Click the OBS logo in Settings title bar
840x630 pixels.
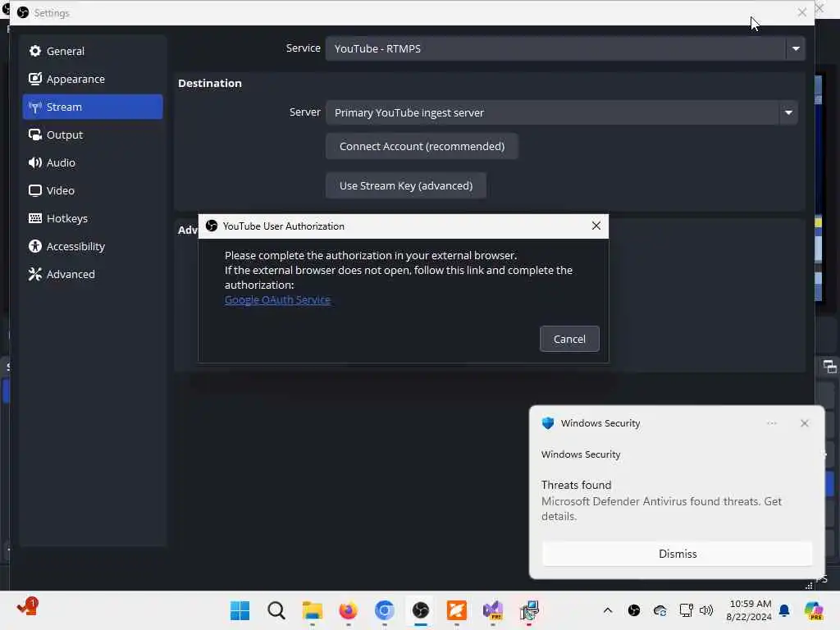coord(22,12)
